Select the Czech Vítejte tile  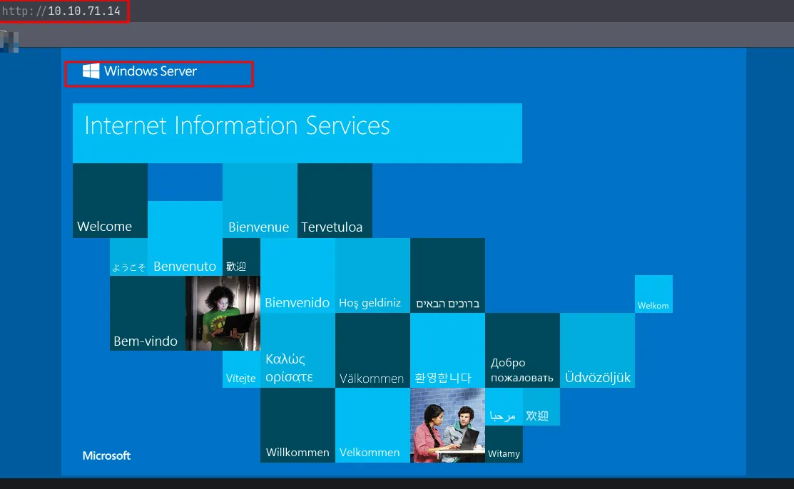click(241, 369)
